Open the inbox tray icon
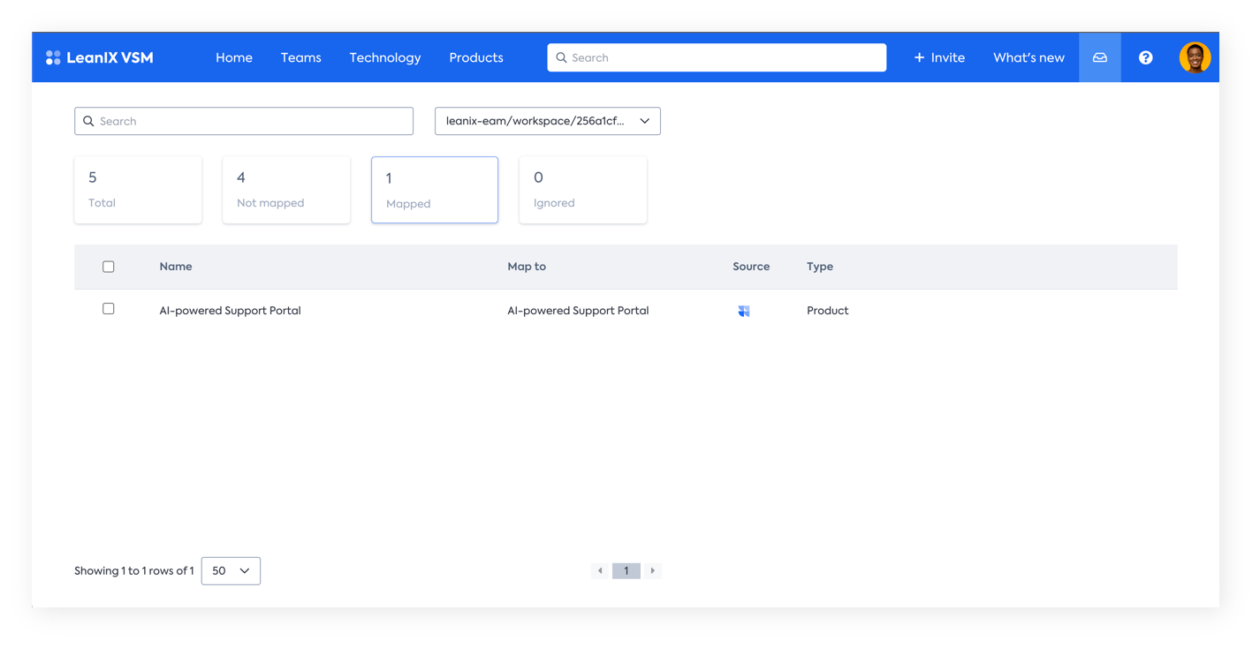1260x648 pixels. click(x=1100, y=57)
